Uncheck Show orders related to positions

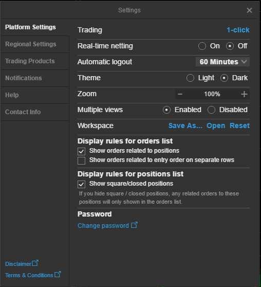click(81, 151)
